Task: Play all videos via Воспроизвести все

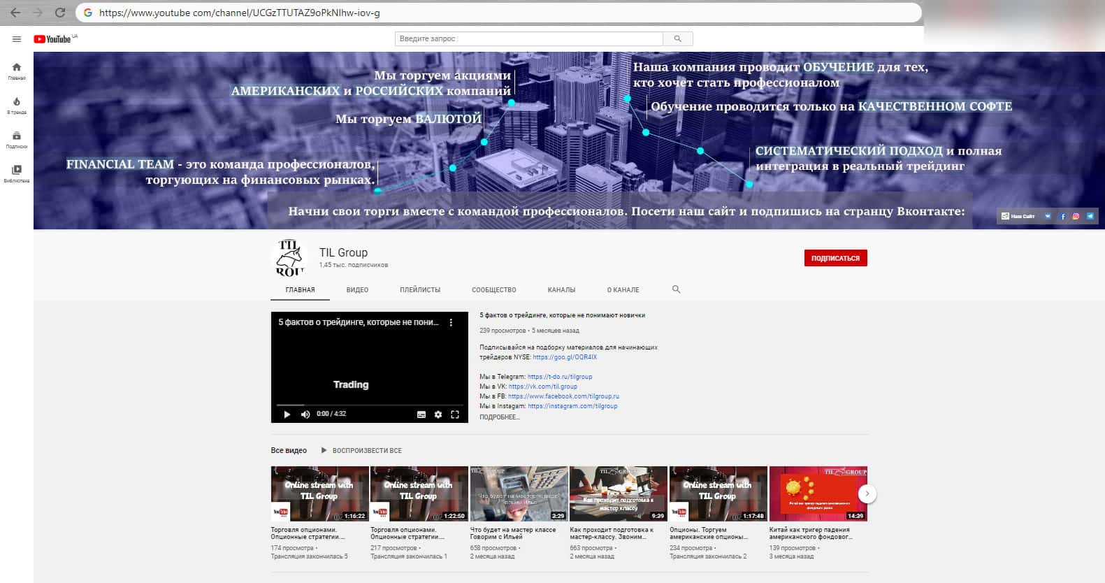Action: [x=361, y=451]
